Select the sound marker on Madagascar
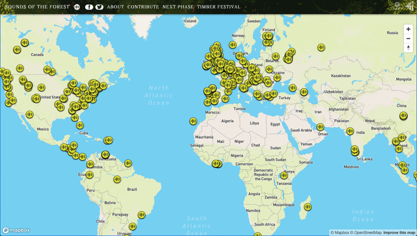 tap(308, 207)
